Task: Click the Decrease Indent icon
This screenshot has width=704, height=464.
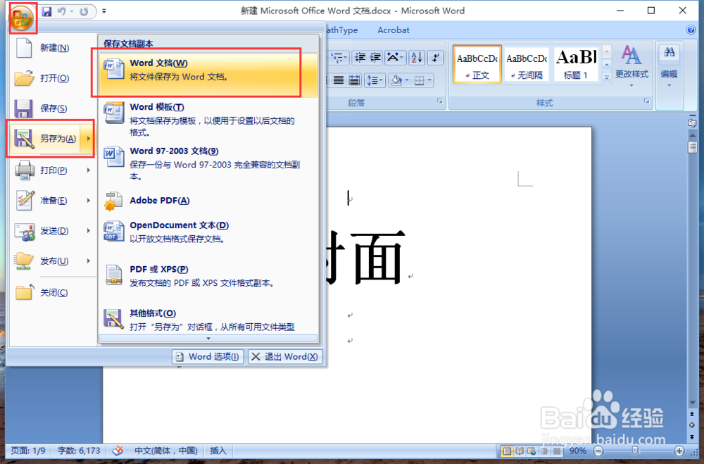Action: tap(360, 58)
